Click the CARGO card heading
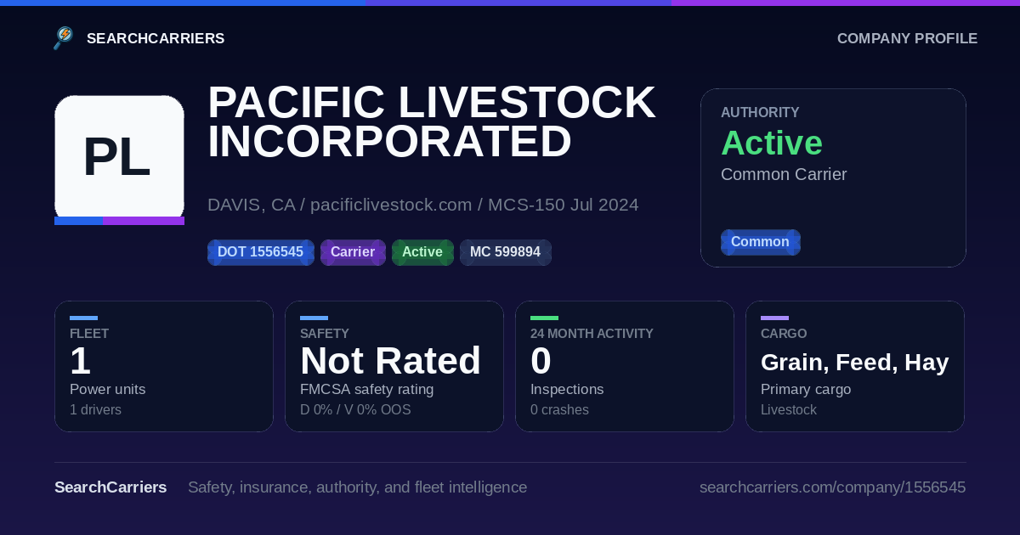The width and height of the screenshot is (1020, 535). (x=784, y=334)
